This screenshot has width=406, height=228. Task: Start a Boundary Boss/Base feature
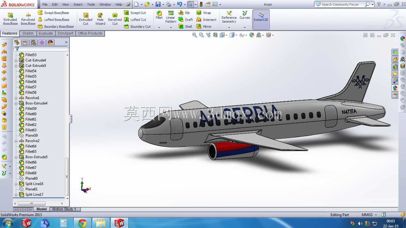[x=56, y=27]
